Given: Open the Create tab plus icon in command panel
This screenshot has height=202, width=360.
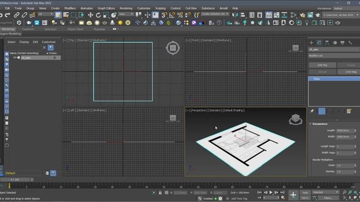Looking at the screenshot, I should coord(311,43).
